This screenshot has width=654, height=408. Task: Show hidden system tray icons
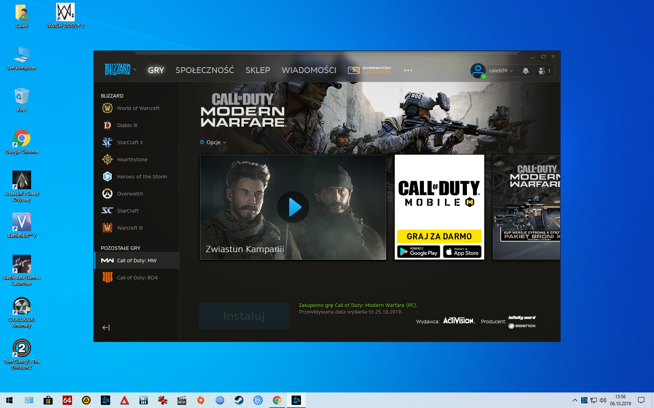(x=575, y=400)
